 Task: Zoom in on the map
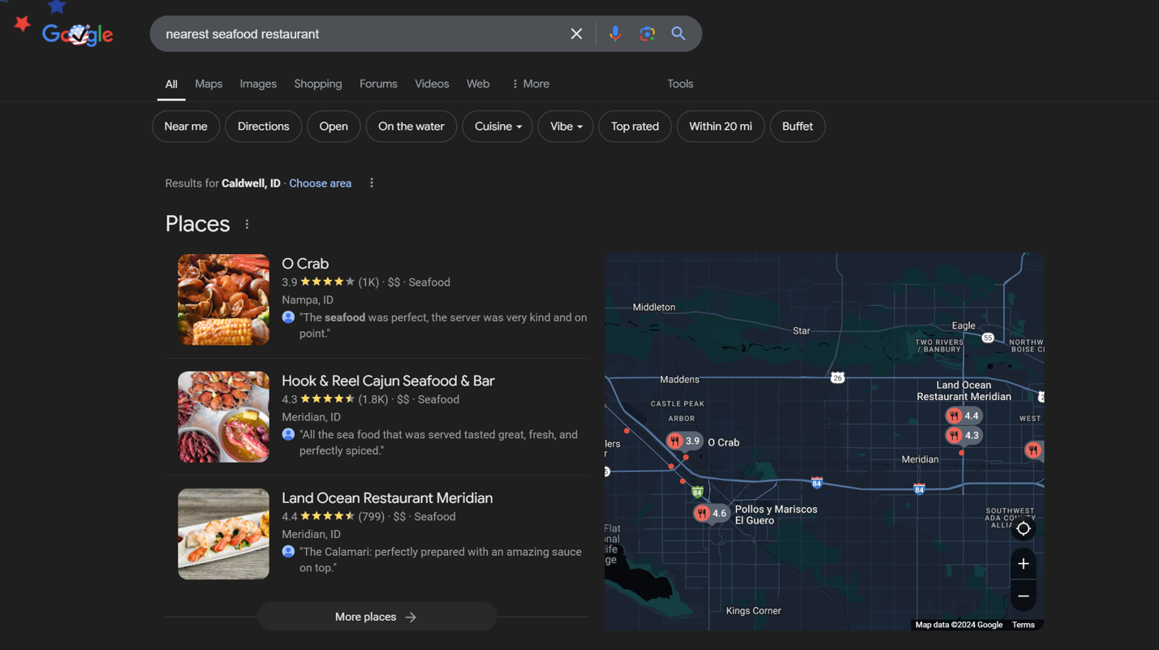(1023, 564)
